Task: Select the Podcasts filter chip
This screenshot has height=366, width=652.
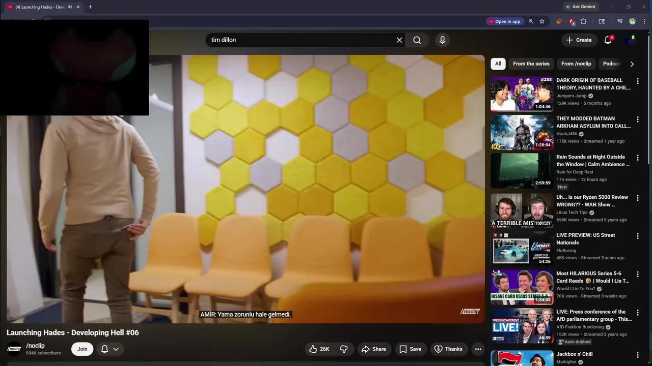Action: point(611,64)
